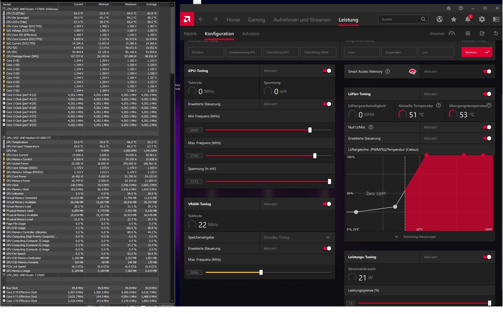Click CPU Core Voltage lightning icon
Screen dimensions: 503x314
(x=4, y=26)
